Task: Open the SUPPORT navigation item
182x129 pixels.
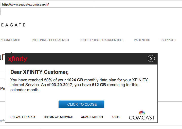Action: tap(169, 40)
